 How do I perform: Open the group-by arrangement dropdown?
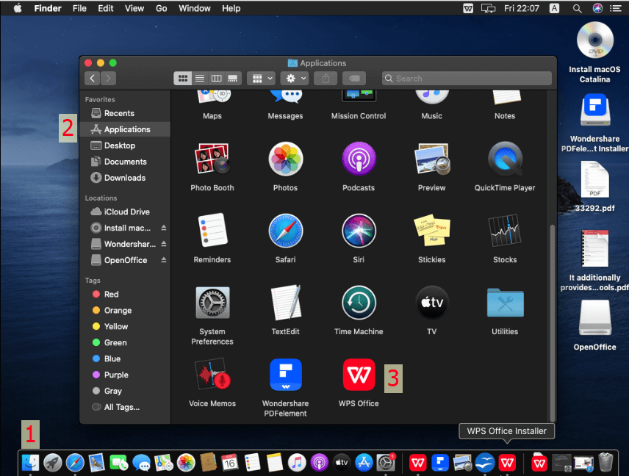(x=261, y=78)
